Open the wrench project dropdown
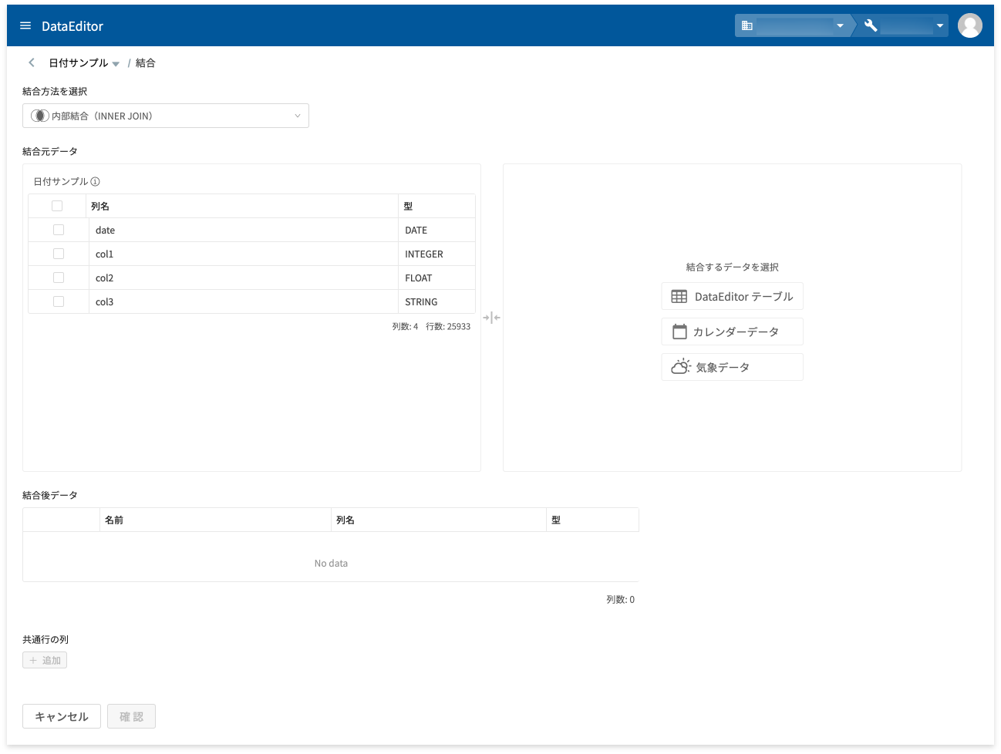The height and width of the screenshot is (754, 1001). [904, 25]
